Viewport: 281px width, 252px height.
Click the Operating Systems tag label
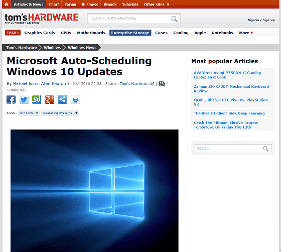[x=58, y=113]
